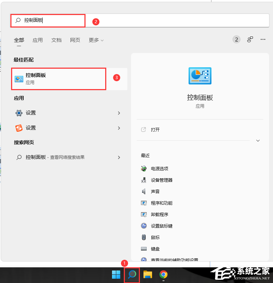This screenshot has width=273, height=283.
Task: Click 控制面板 title in preview pane
Action: [x=200, y=98]
